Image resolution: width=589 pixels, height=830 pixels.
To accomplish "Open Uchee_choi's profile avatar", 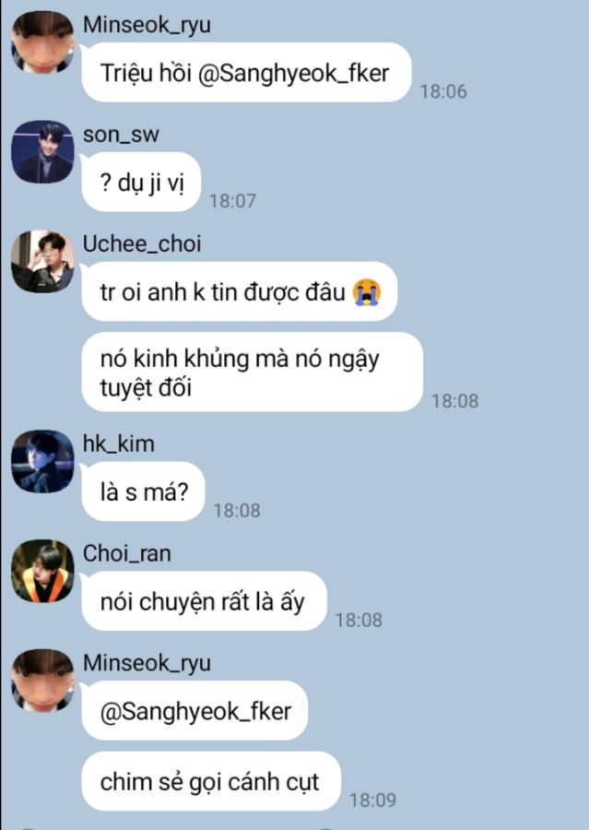I will [43, 262].
